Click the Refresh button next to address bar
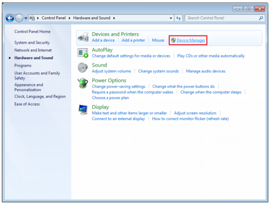This screenshot has width=269, height=203. pos(178,18)
